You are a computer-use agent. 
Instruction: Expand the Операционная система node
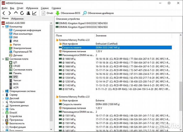3,91
